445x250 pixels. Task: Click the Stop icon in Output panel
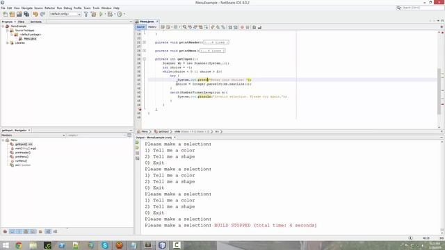point(138,153)
